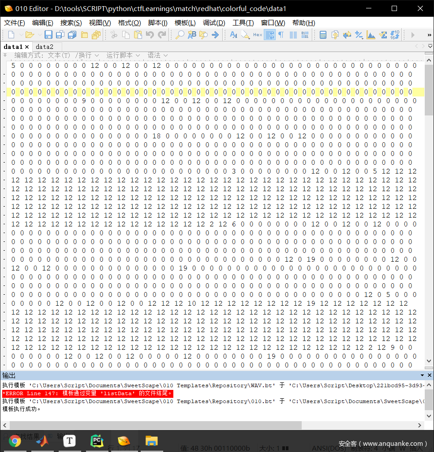Screen dimensions: 434x452
Task: Expand the 语法 syntax dropdown
Action: (x=157, y=55)
